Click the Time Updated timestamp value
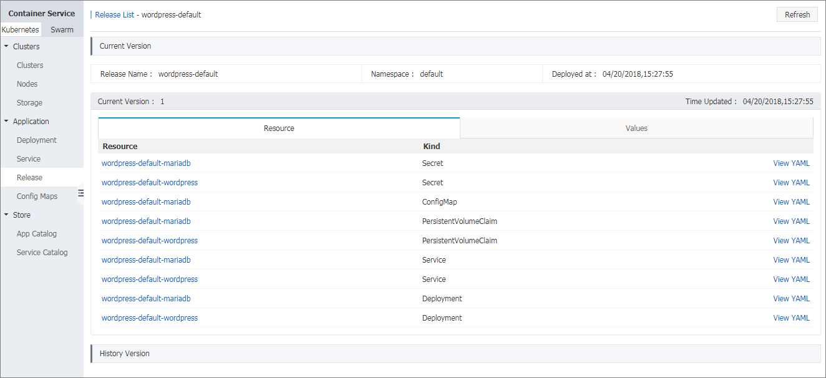This screenshot has height=378, width=826. [x=778, y=101]
